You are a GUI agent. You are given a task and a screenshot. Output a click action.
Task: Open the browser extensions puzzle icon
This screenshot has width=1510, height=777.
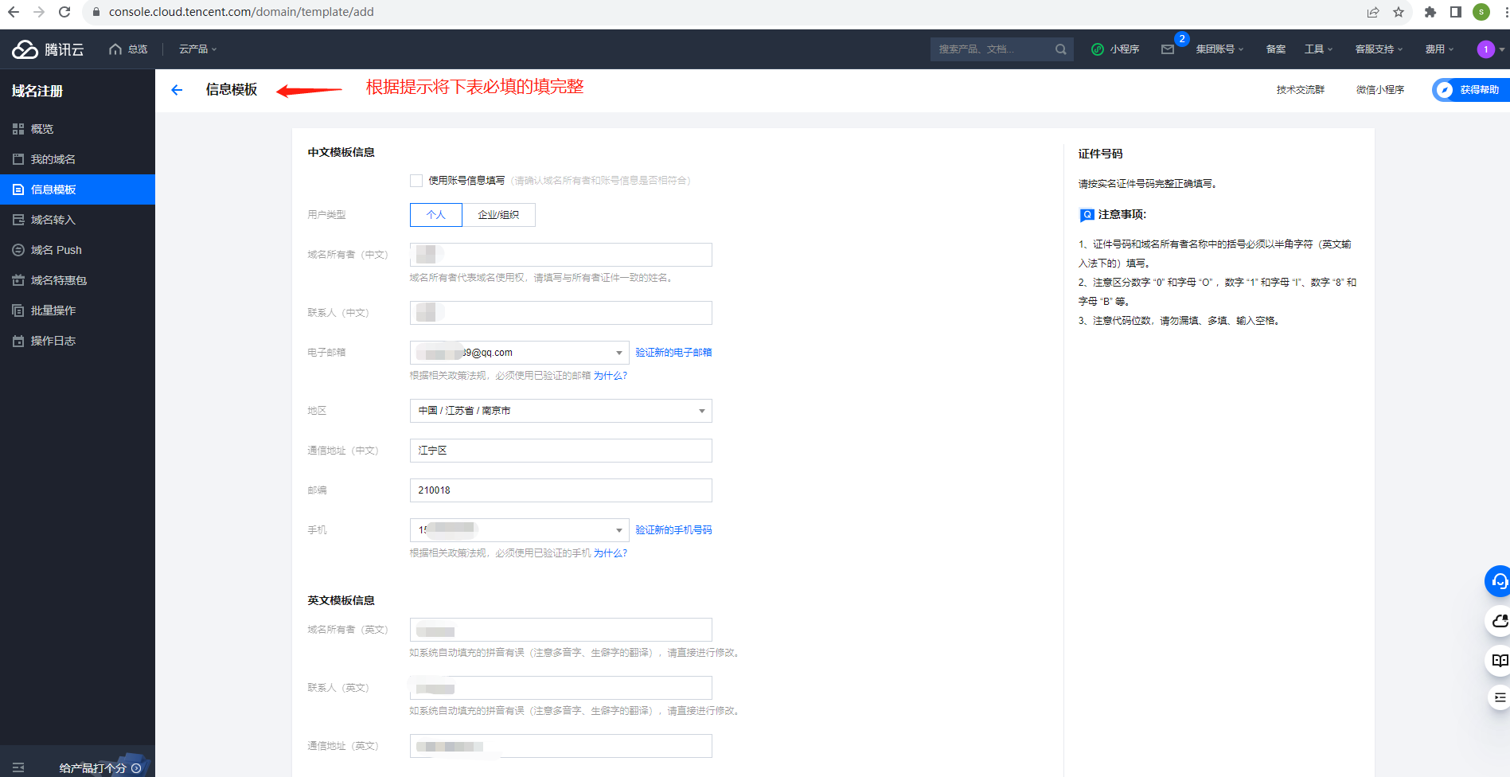tap(1430, 12)
